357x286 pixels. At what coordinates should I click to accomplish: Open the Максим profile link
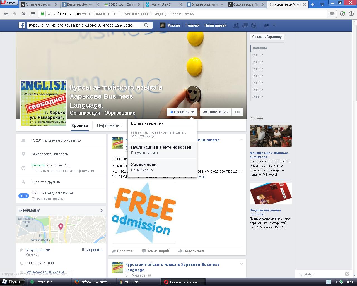click(170, 25)
